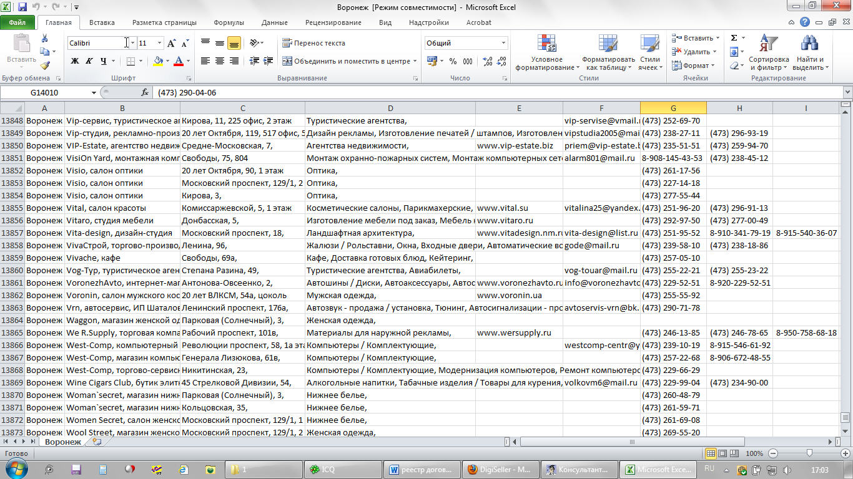Click the Fill down arrow icon
Viewport: 853px width, 479px height.
click(734, 52)
